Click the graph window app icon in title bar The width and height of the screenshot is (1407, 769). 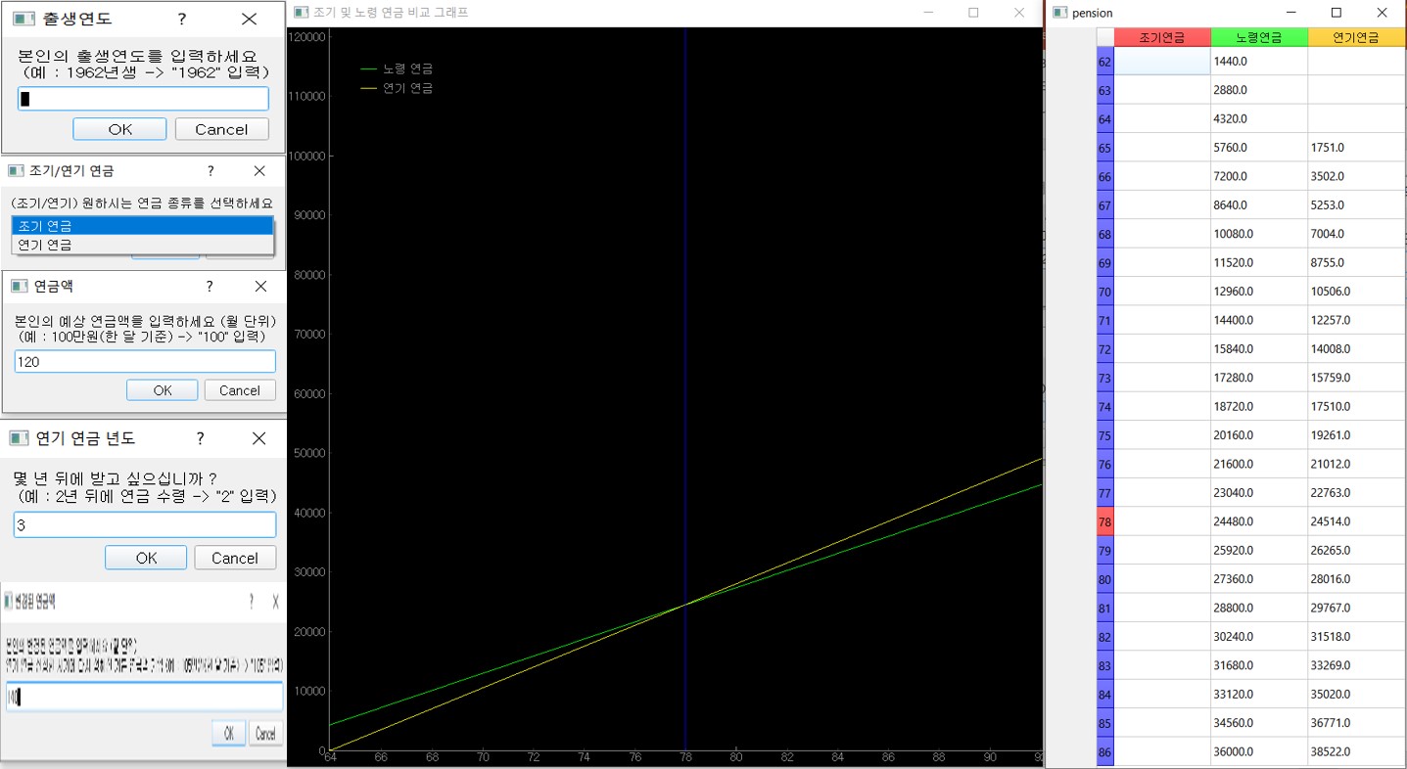pyautogui.click(x=301, y=13)
